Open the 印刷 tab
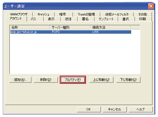 [143, 19]
